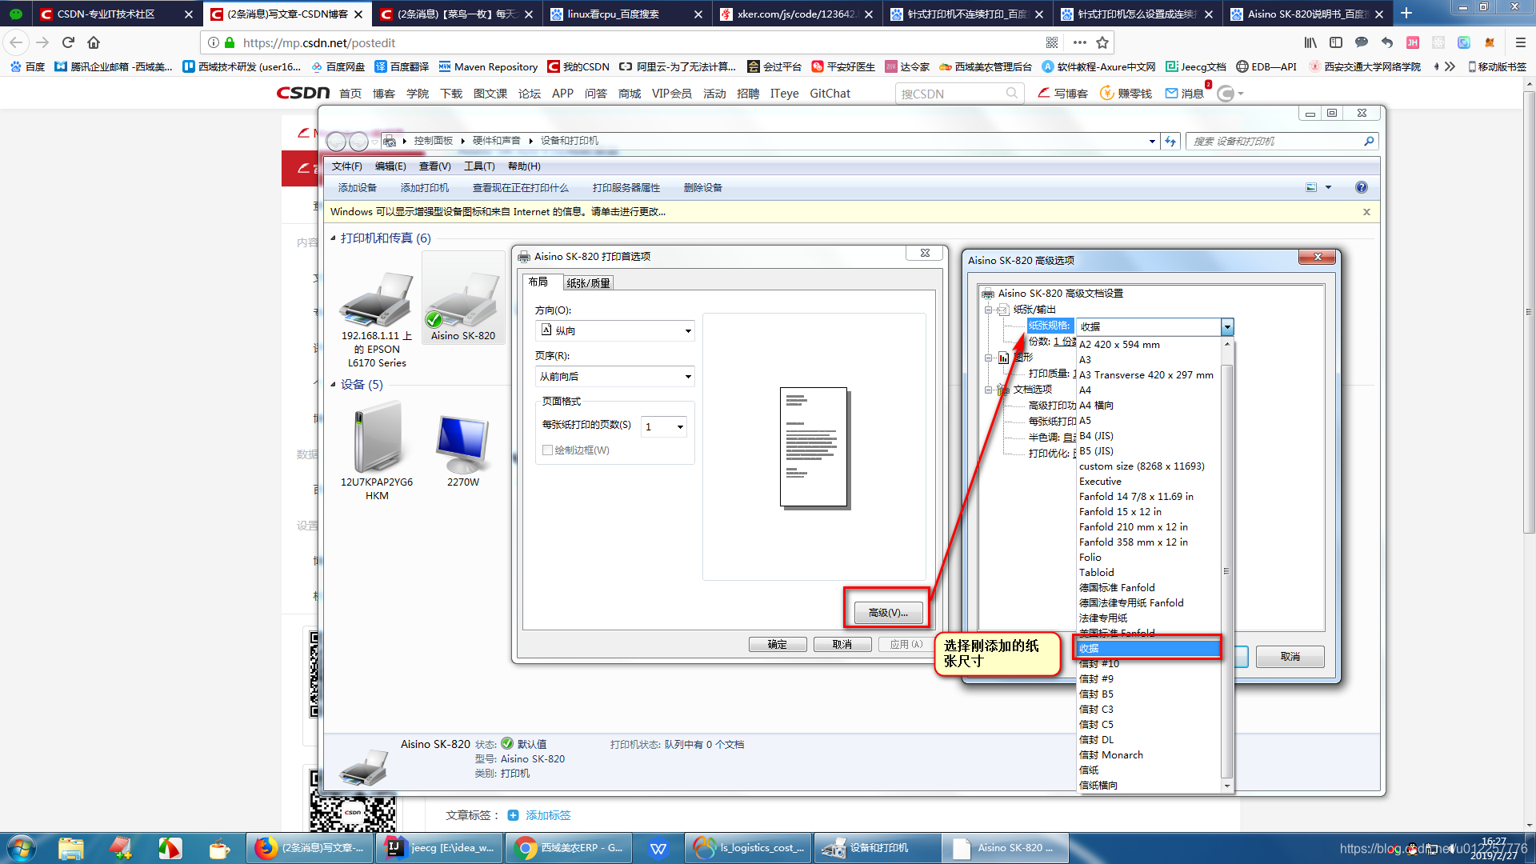Open the 工具(T) menu

(x=478, y=166)
